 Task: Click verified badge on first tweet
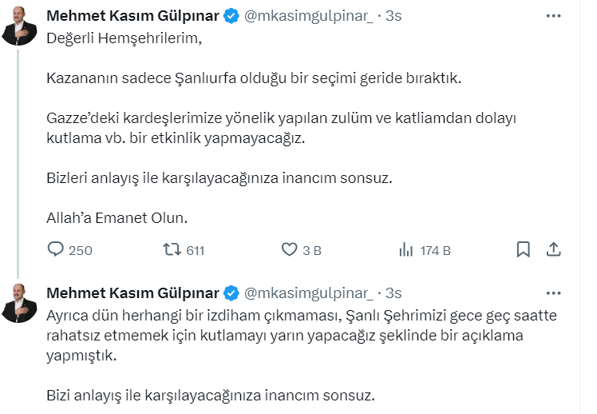[x=231, y=15]
